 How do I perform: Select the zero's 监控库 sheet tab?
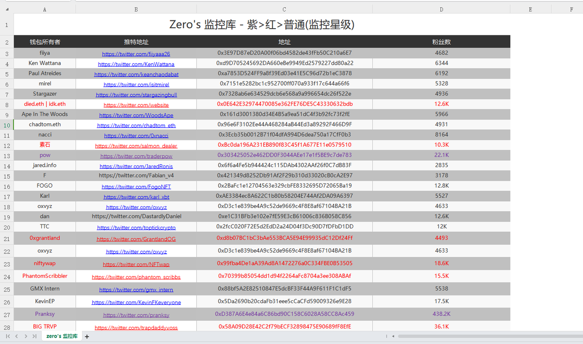pyautogui.click(x=62, y=336)
